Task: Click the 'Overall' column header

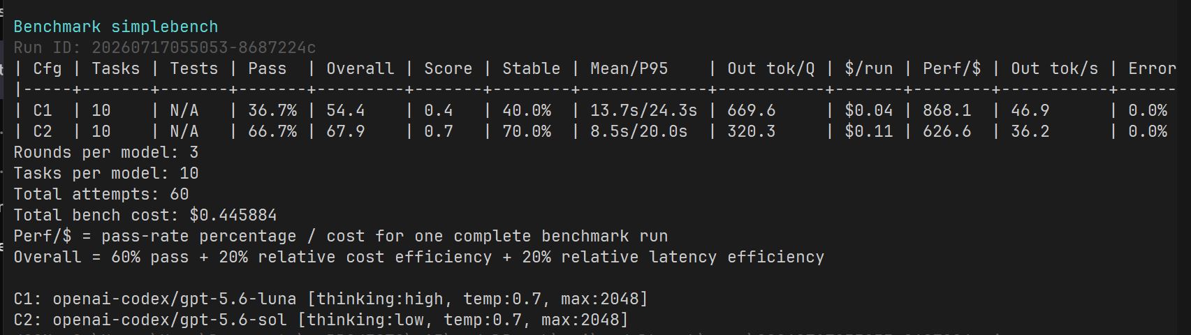Action: 360,68
